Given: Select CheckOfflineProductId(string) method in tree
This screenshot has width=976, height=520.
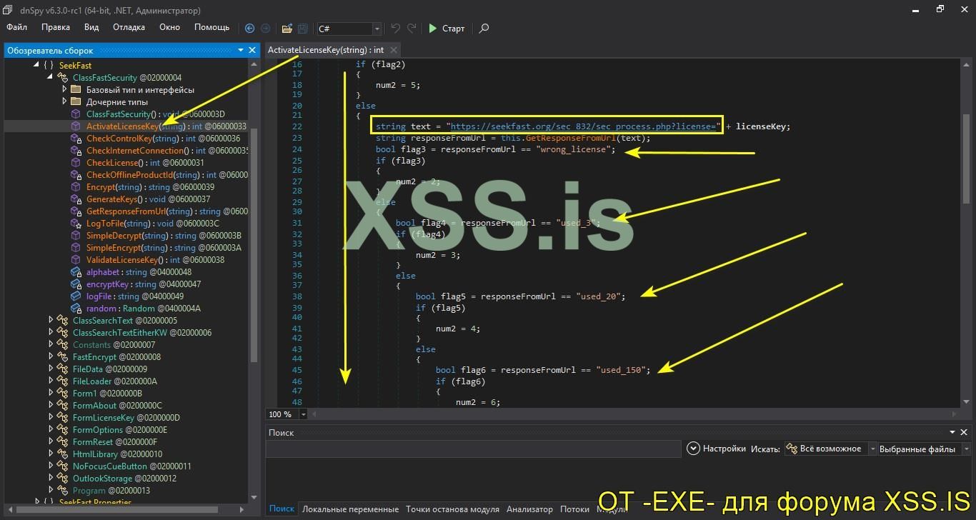Looking at the screenshot, I should (167, 175).
